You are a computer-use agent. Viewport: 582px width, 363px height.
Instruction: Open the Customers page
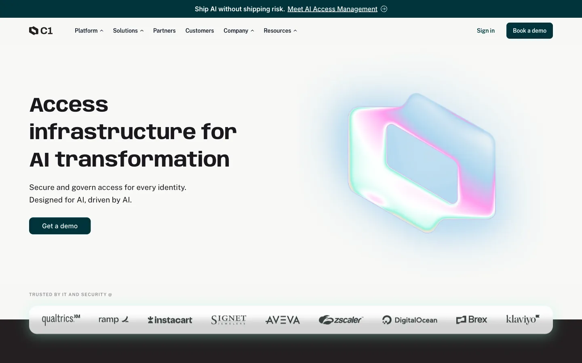pos(200,31)
